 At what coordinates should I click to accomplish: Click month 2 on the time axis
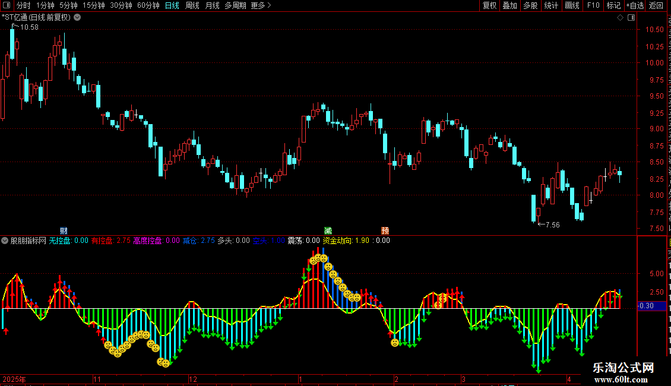click(396, 379)
